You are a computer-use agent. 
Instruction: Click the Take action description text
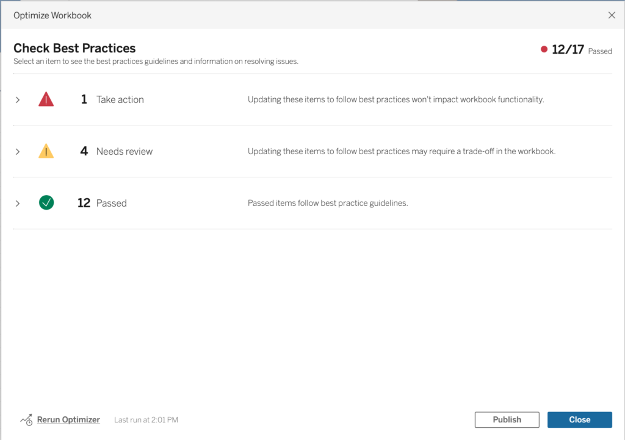pyautogui.click(x=396, y=100)
